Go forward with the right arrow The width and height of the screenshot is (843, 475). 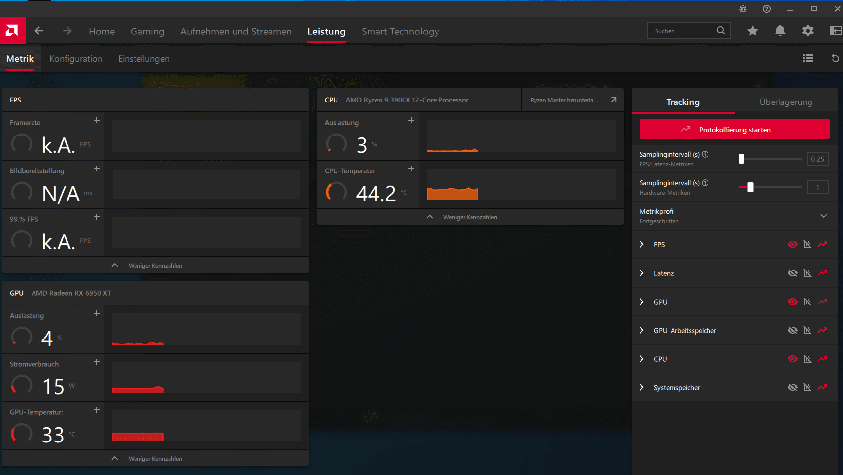[67, 31]
